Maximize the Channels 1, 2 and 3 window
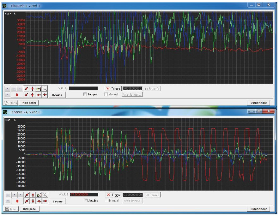 pos(259,5)
